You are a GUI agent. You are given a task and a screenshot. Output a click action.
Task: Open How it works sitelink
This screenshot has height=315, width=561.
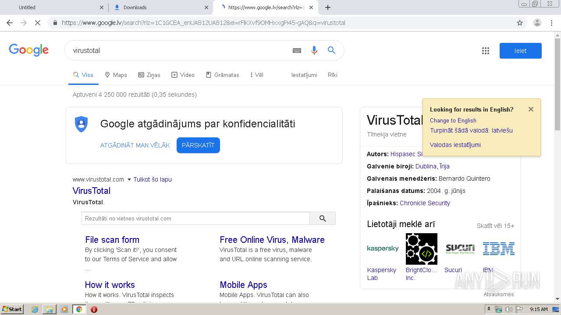pos(110,285)
